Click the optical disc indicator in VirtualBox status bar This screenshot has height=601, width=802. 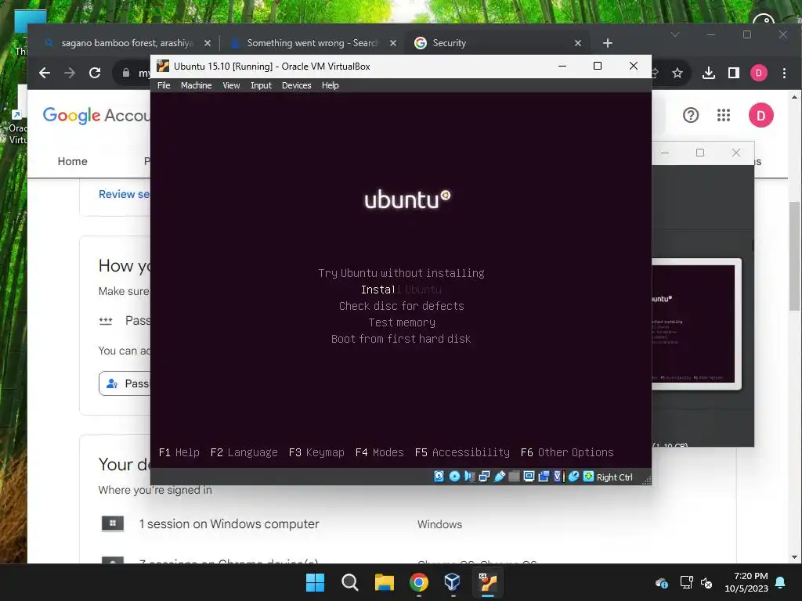click(x=454, y=477)
